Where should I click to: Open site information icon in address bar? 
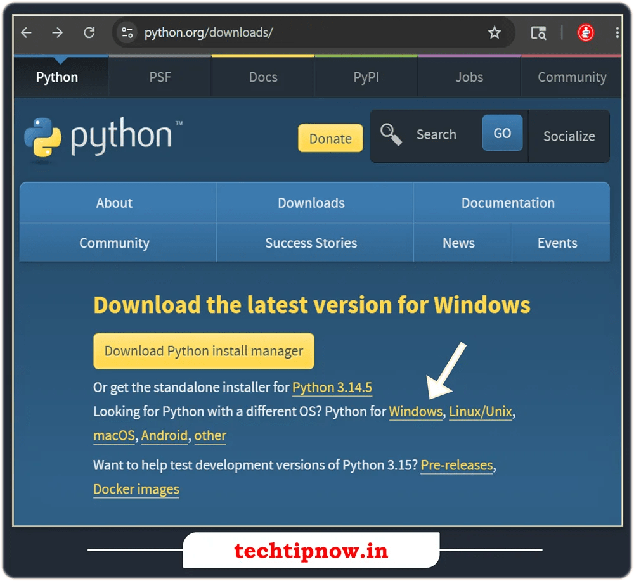127,32
